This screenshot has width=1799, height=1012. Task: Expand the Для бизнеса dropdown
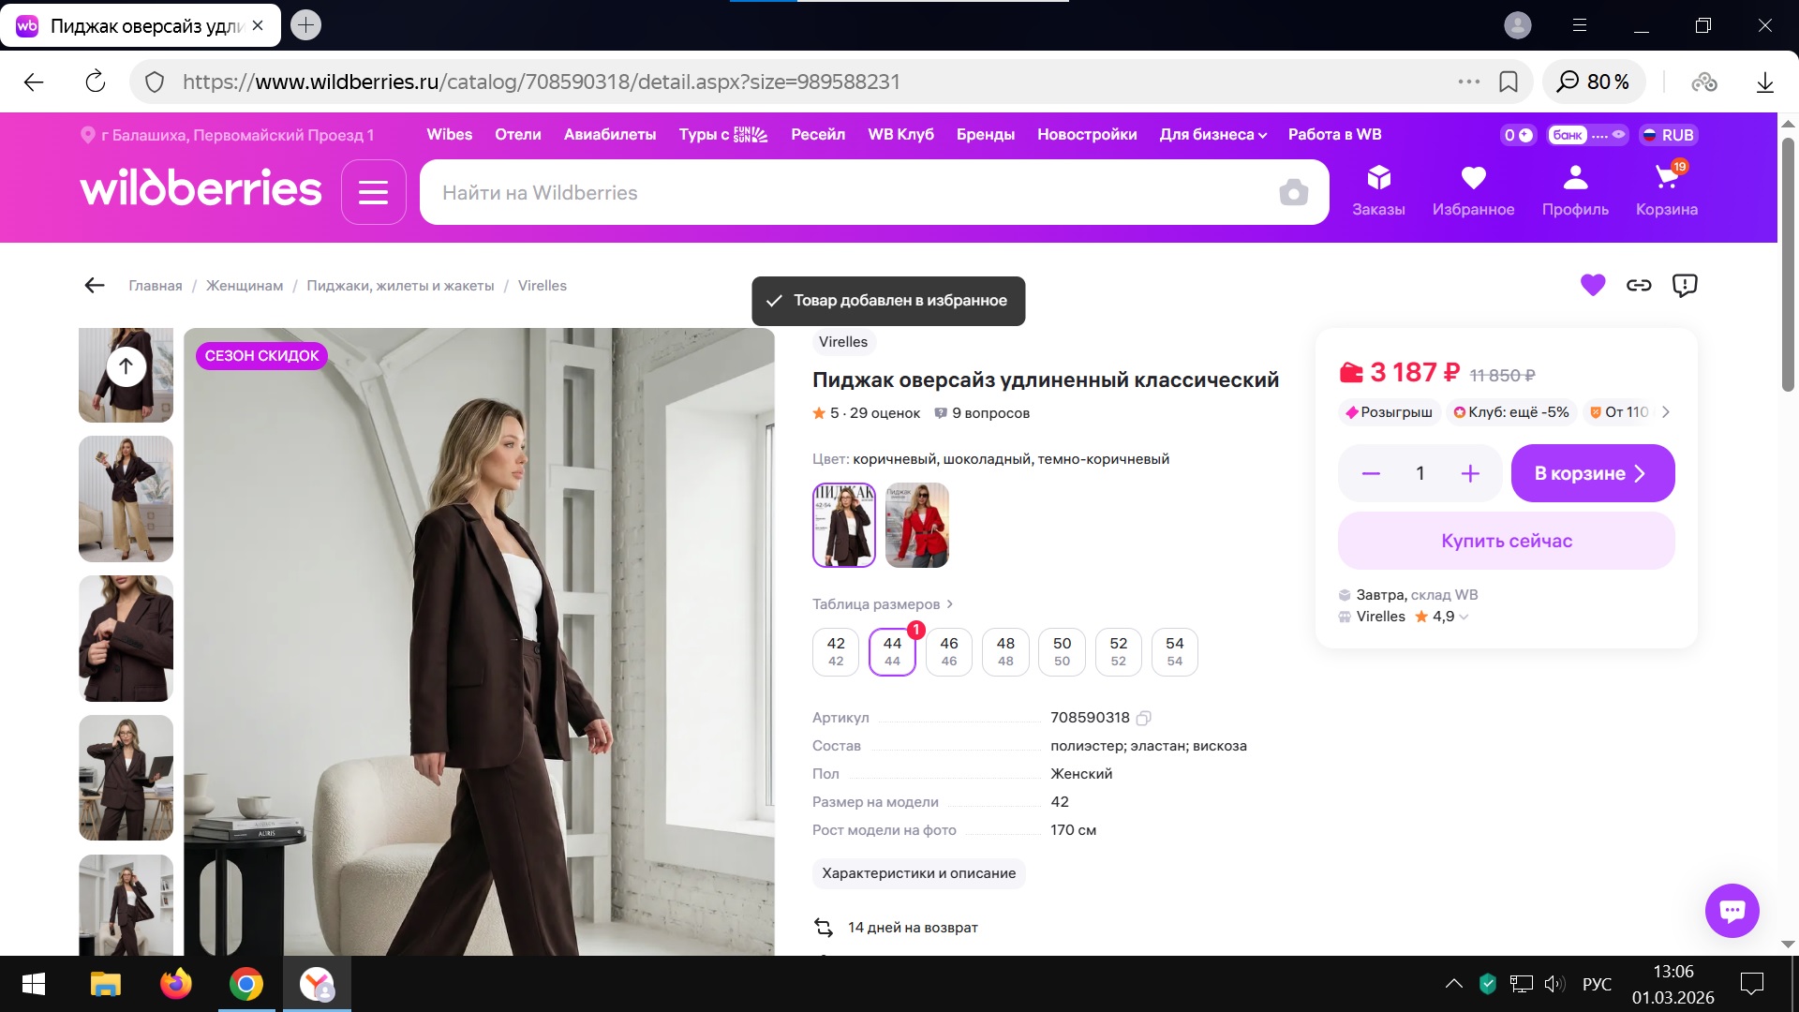(1212, 134)
